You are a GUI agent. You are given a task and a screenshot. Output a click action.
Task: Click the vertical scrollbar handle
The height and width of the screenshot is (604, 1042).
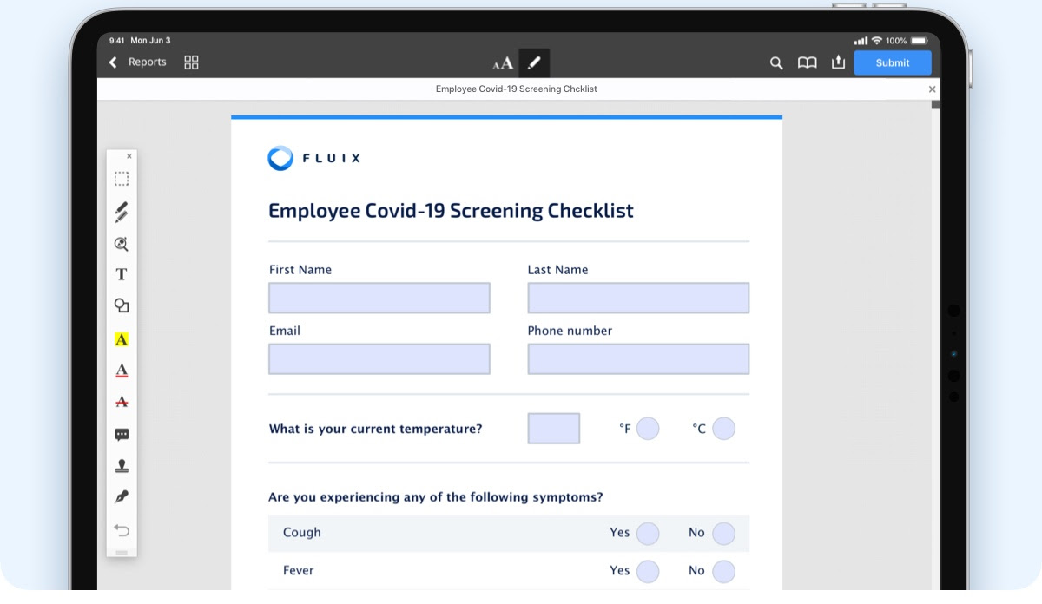point(936,105)
